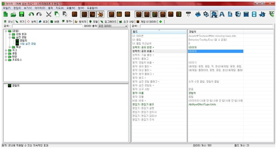Click the AbilityorEffectType-Units value
277x149 pixels.
coord(202,104)
